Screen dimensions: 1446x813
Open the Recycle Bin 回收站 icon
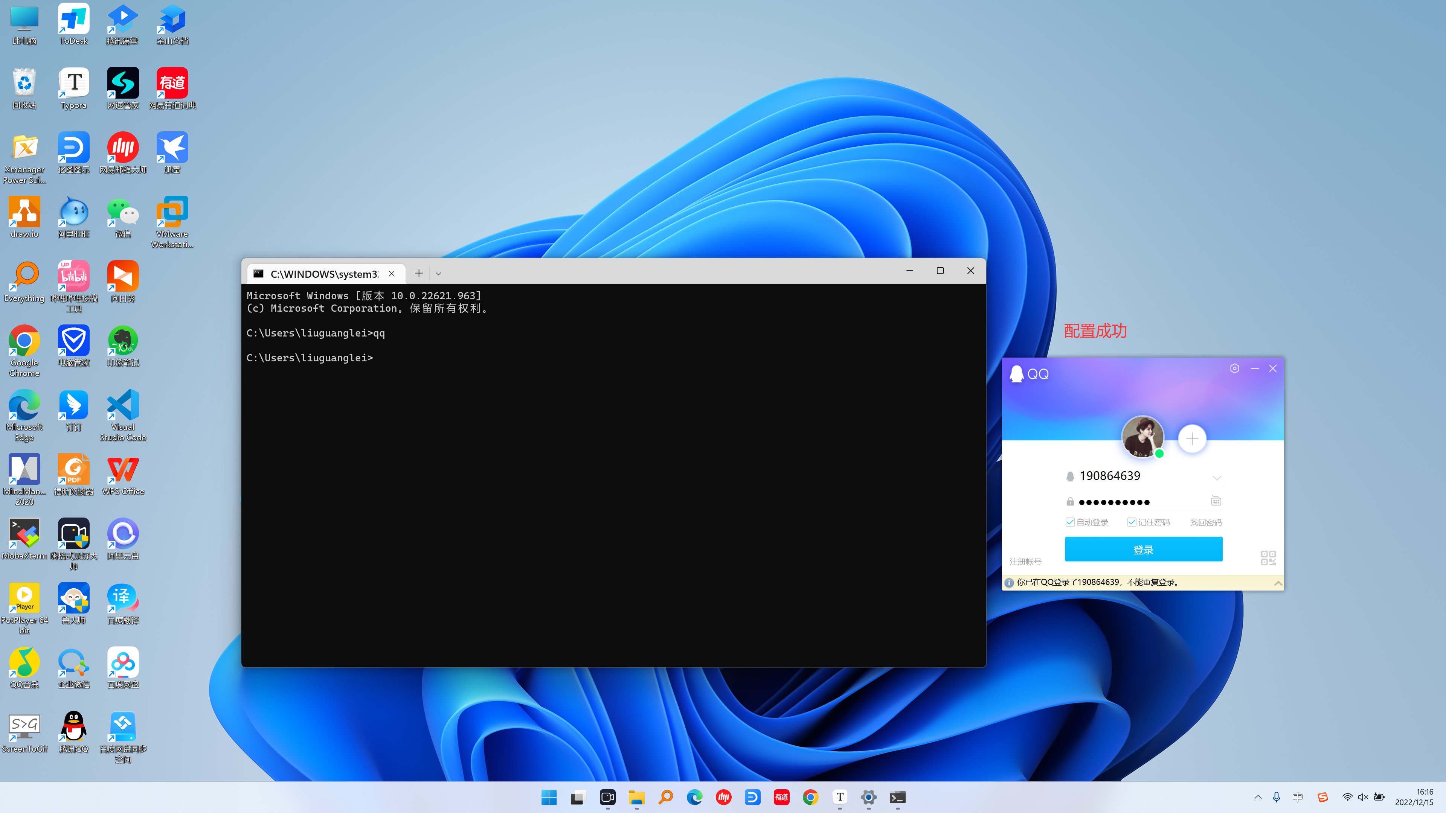pos(24,89)
